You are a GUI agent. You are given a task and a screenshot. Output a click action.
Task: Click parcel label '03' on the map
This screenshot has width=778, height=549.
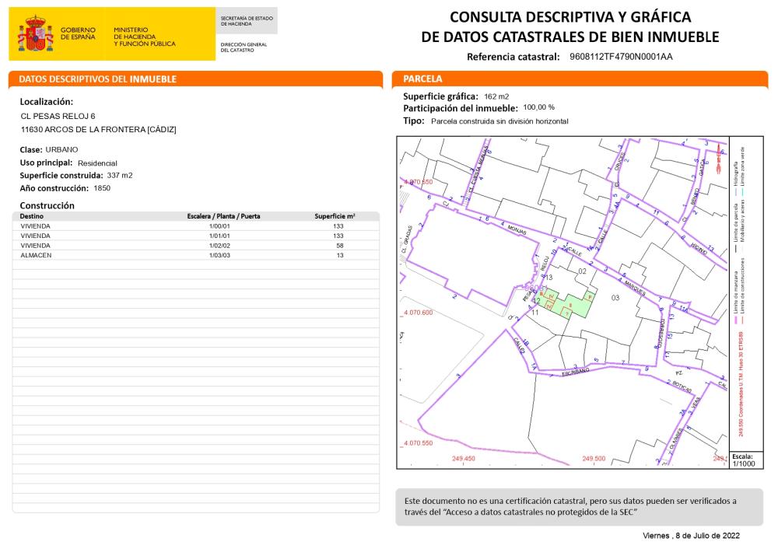click(615, 298)
